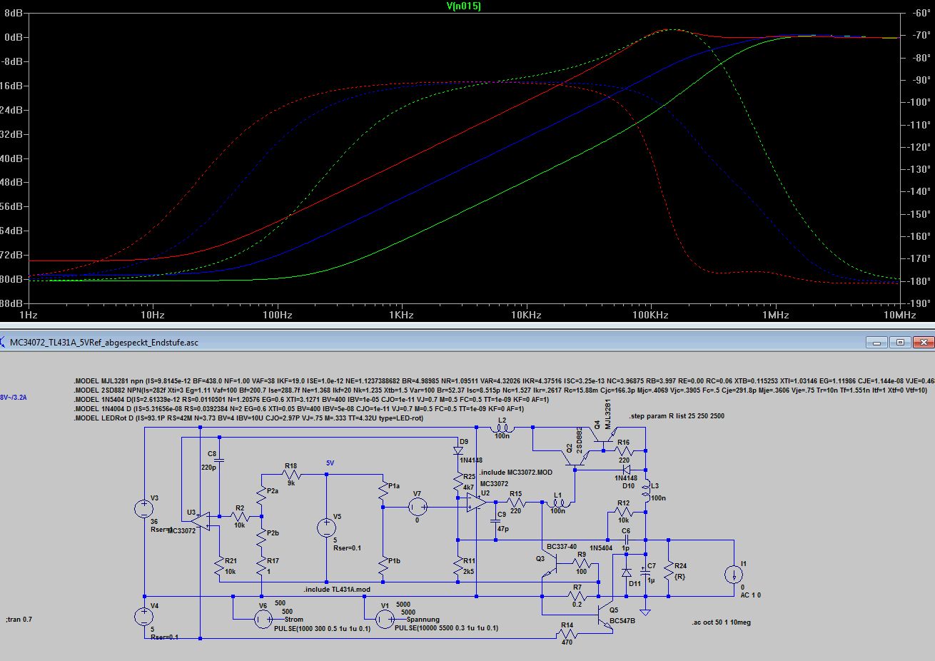The width and height of the screenshot is (935, 661).
Task: Minimize the schematic sub-window
Action: click(877, 343)
